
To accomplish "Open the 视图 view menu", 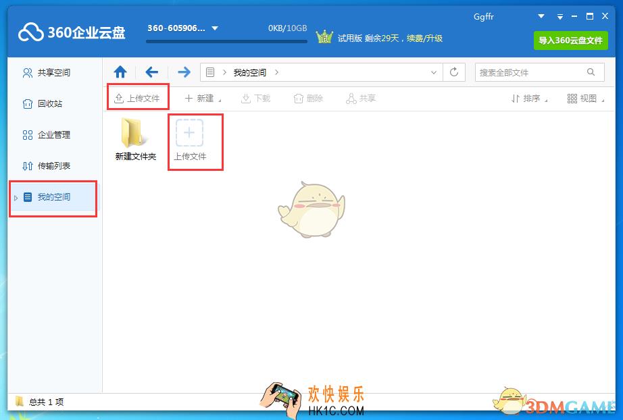I will click(x=586, y=99).
